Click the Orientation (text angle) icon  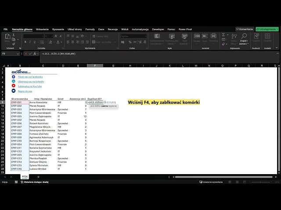pos(83,36)
